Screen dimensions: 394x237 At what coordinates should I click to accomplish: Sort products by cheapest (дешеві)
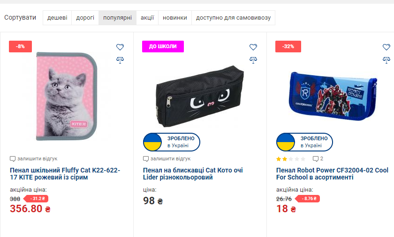[57, 18]
